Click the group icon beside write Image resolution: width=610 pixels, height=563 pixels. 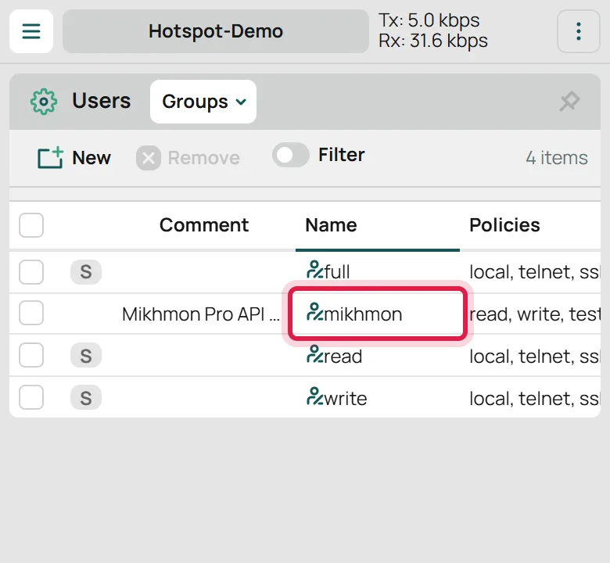click(x=314, y=396)
